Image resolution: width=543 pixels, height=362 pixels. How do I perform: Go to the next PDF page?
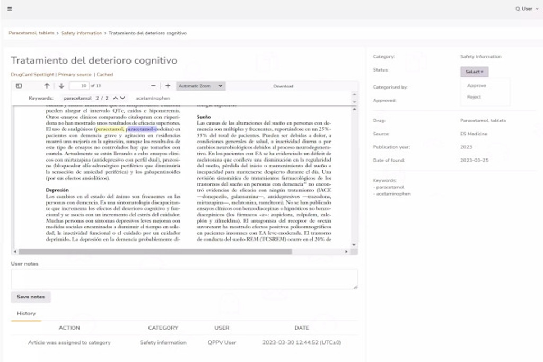click(x=62, y=86)
